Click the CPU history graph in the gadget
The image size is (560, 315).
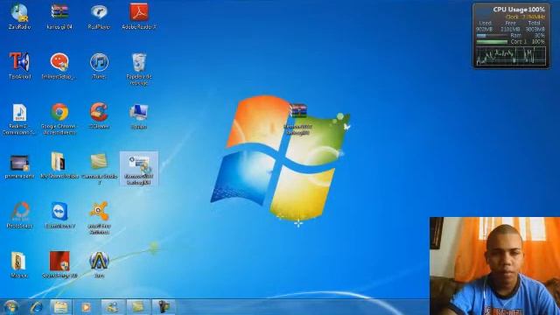click(511, 56)
